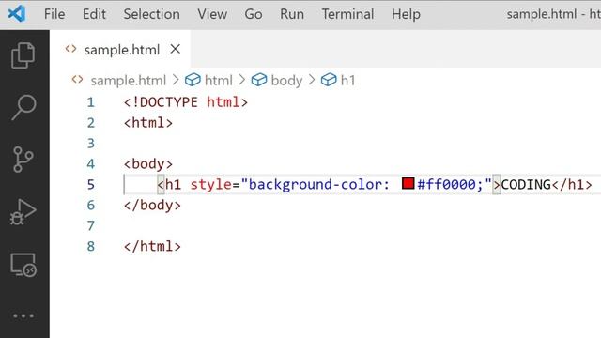Screen dimensions: 601x338
Task: Open the red #ff0000 color picker swatch
Action: pyautogui.click(x=408, y=183)
